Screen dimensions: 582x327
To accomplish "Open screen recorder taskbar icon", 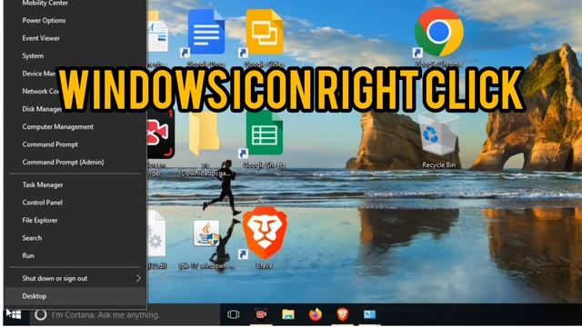I will pyautogui.click(x=261, y=315).
